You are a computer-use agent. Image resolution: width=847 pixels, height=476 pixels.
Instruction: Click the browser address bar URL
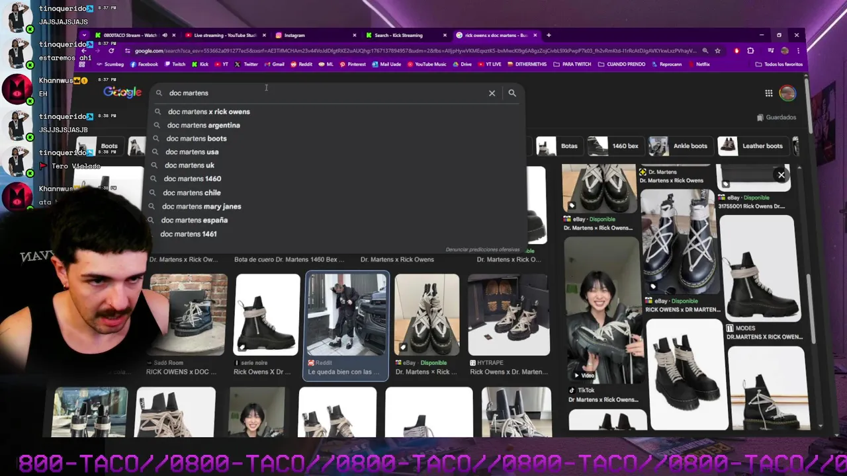pos(416,51)
